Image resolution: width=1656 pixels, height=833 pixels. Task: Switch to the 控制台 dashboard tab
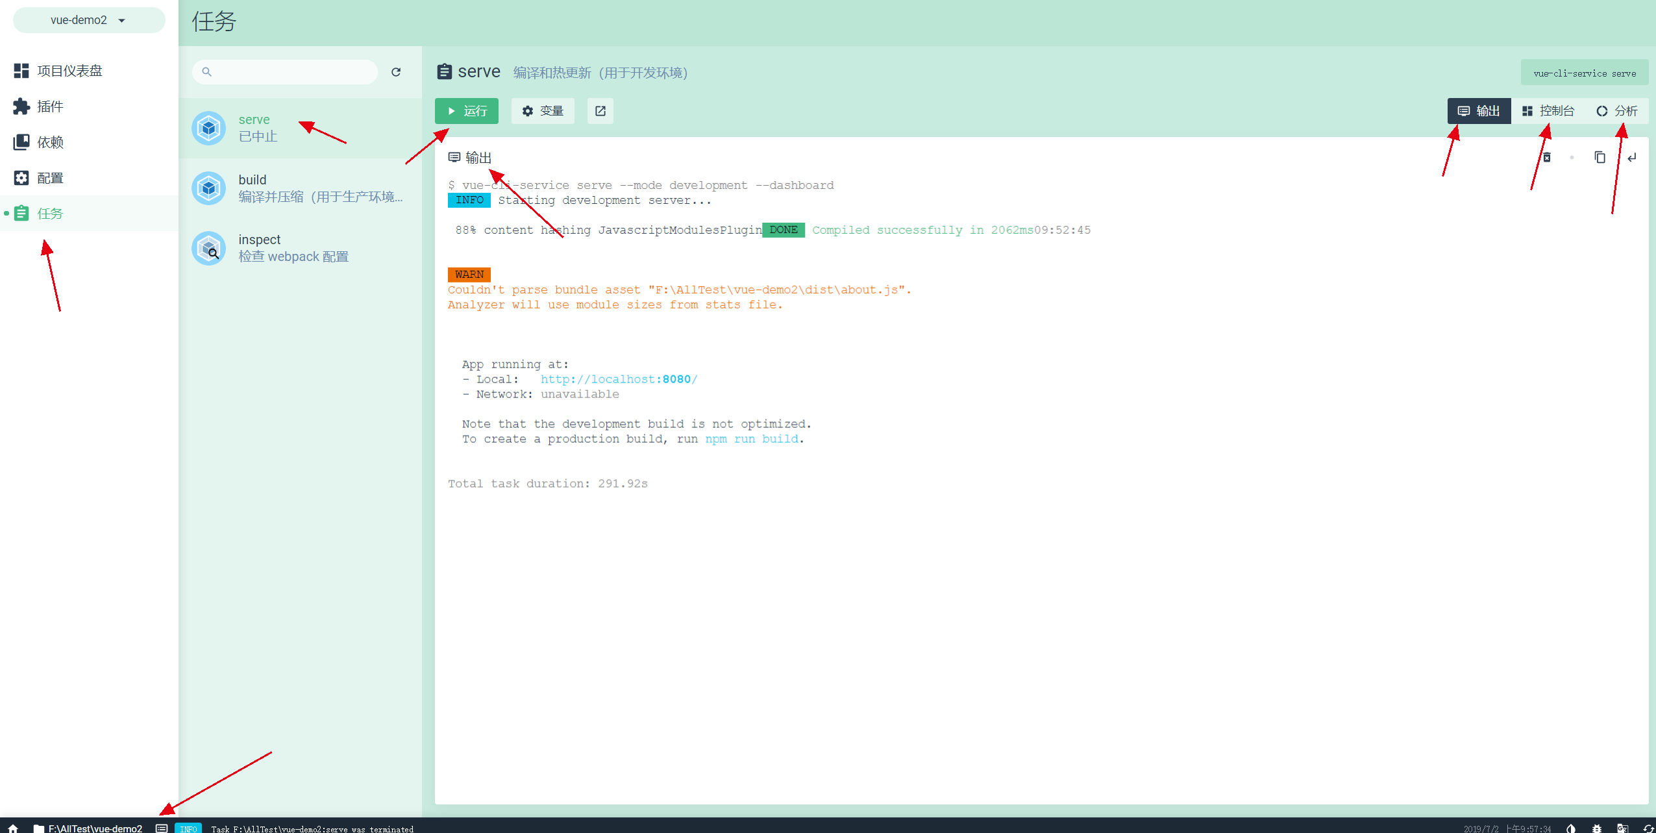tap(1548, 111)
